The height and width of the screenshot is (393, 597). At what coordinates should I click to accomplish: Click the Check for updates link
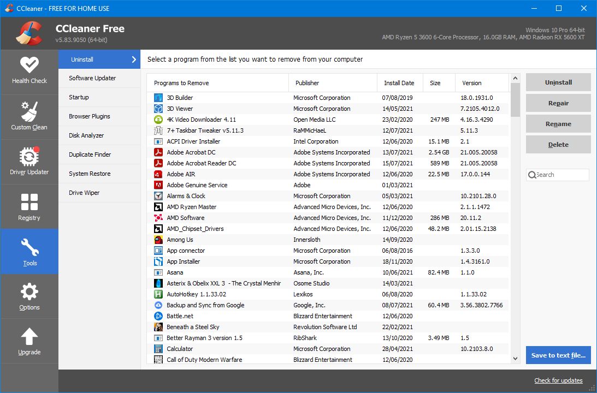[x=557, y=380]
